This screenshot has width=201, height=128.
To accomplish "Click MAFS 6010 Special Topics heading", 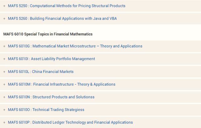I will coord(48,34).
